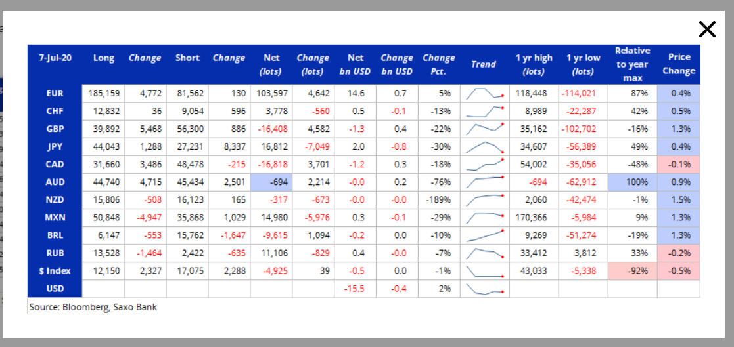This screenshot has height=347, width=734.
Task: Click the 'EUR' row label
Action: (x=55, y=93)
